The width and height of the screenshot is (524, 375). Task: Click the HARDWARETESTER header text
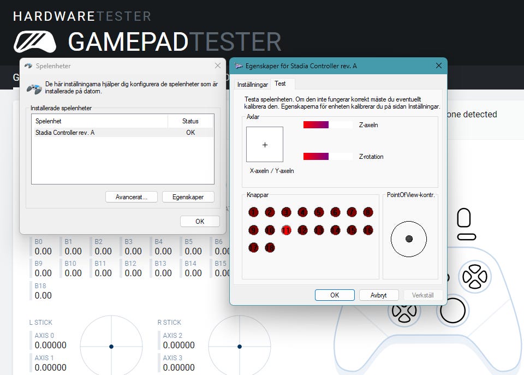tap(82, 16)
